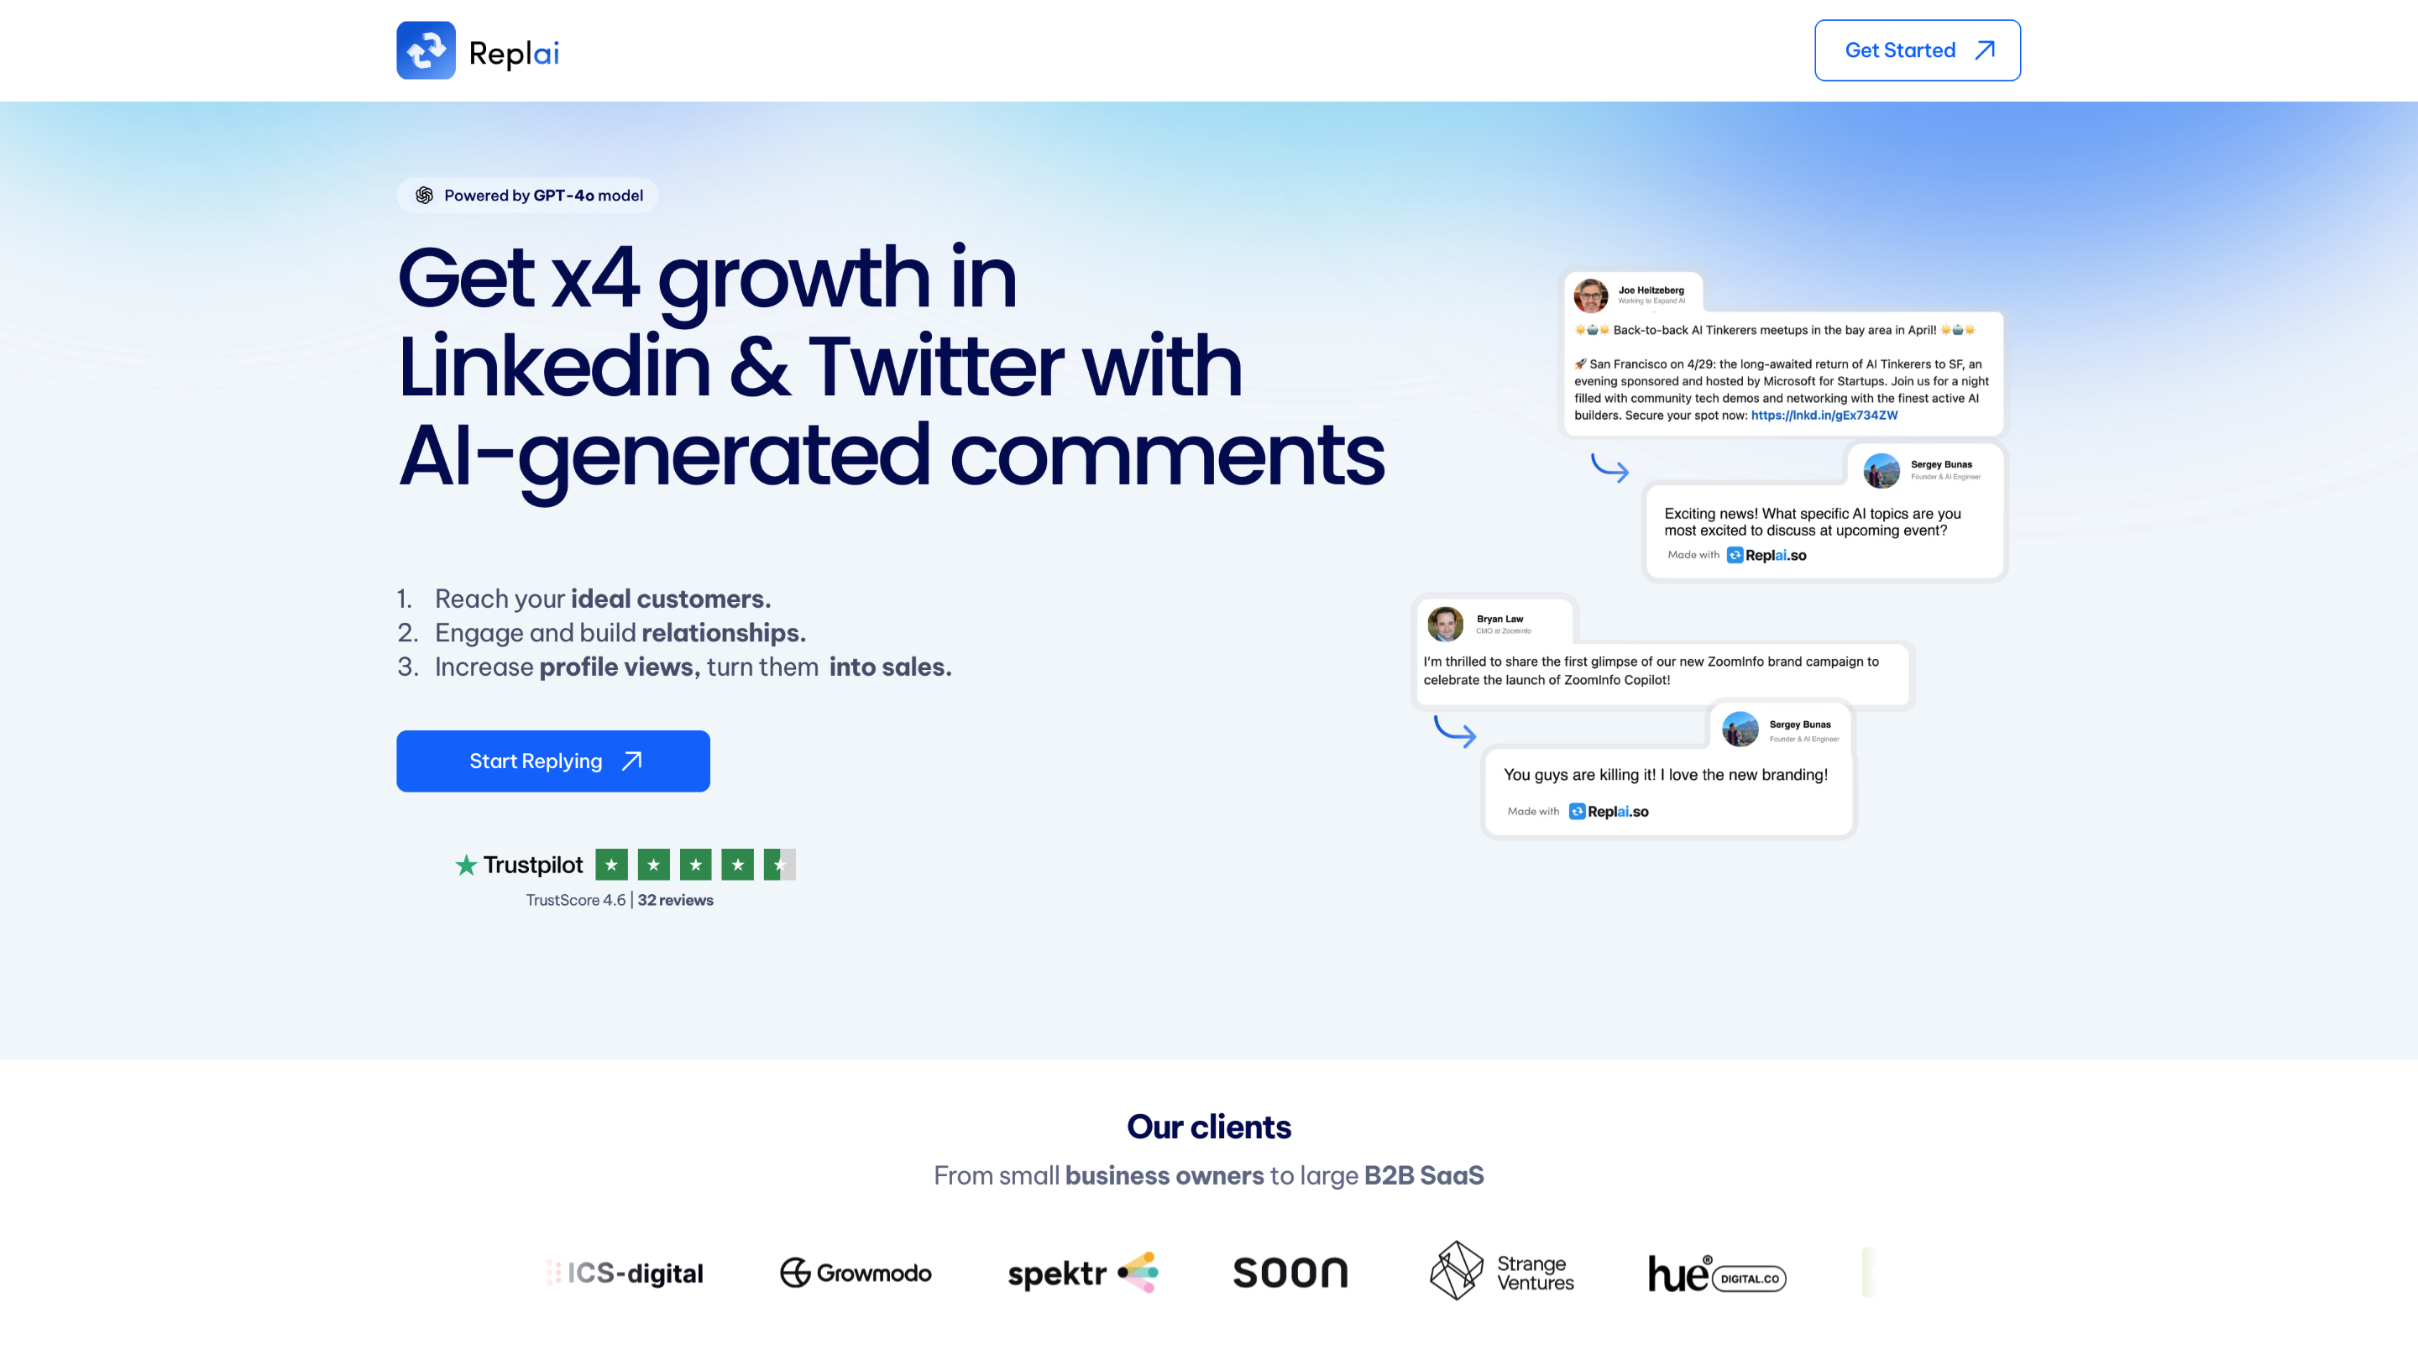The height and width of the screenshot is (1360, 2418).
Task: Click the first Trustpilot rating star
Action: [611, 865]
